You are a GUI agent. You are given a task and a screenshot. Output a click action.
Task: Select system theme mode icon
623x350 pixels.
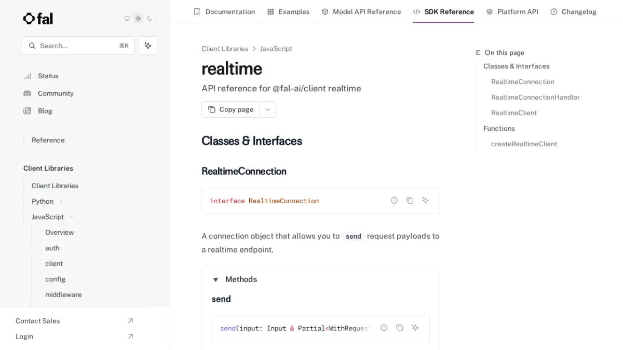pyautogui.click(x=127, y=19)
